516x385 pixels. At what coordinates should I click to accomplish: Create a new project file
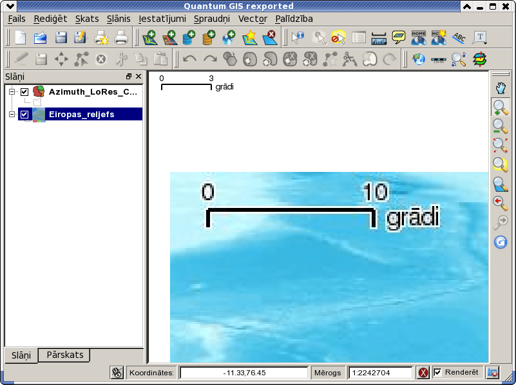click(21, 37)
